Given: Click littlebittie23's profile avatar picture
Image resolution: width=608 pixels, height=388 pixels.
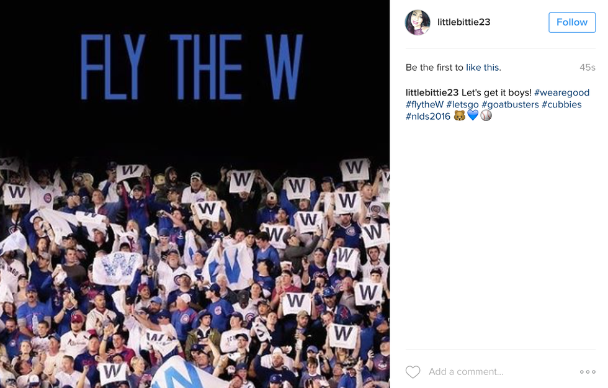Looking at the screenshot, I should click(418, 22).
